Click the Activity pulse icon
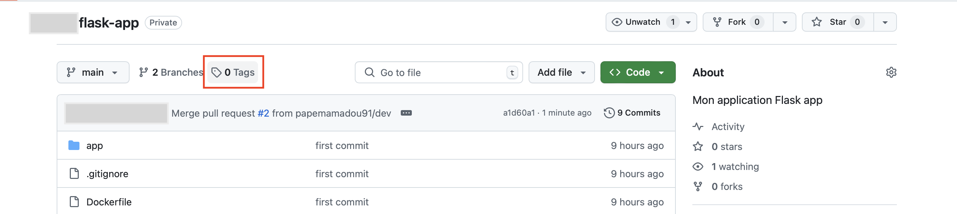Image resolution: width=957 pixels, height=214 pixels. [x=698, y=127]
